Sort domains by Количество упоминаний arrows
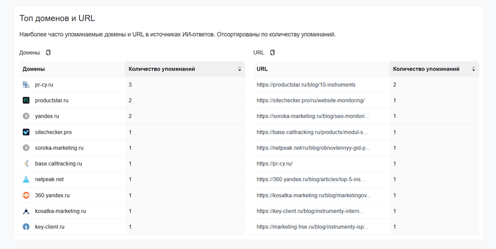 pos(240,69)
